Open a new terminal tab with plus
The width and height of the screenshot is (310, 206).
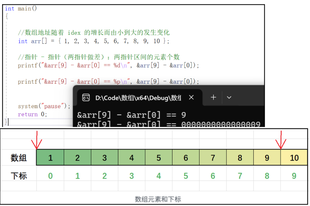213,97
